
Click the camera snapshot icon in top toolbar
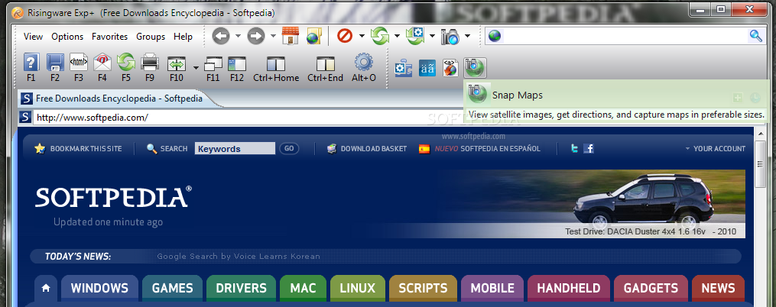[x=450, y=36]
